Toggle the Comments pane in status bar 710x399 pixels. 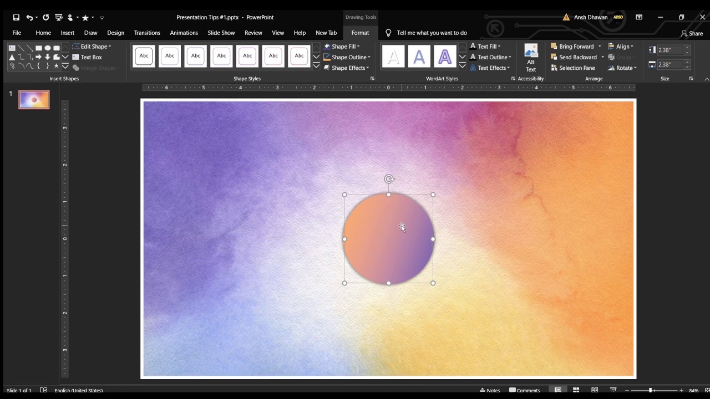point(525,390)
